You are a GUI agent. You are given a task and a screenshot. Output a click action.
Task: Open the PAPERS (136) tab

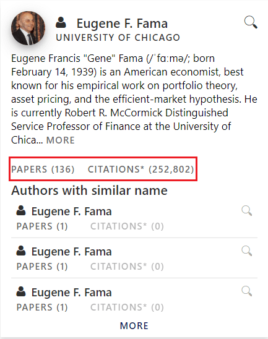tap(43, 169)
